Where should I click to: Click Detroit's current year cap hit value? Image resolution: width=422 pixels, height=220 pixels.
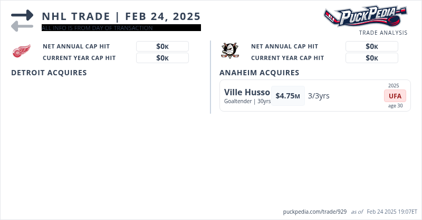(x=162, y=58)
